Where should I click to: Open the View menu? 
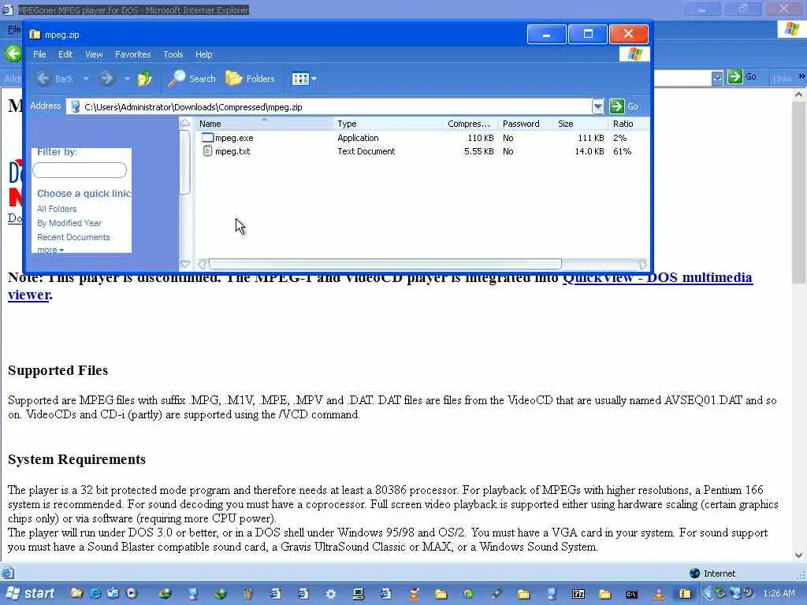(94, 54)
